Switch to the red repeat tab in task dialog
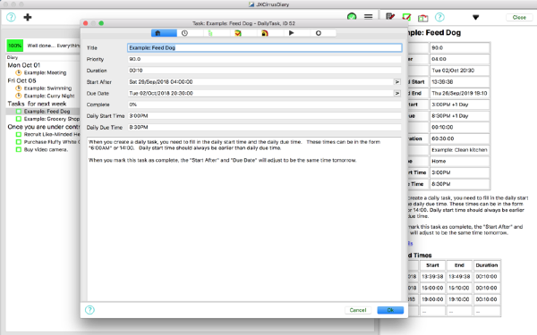Viewport: 537px width, 335px height. tap(264, 33)
